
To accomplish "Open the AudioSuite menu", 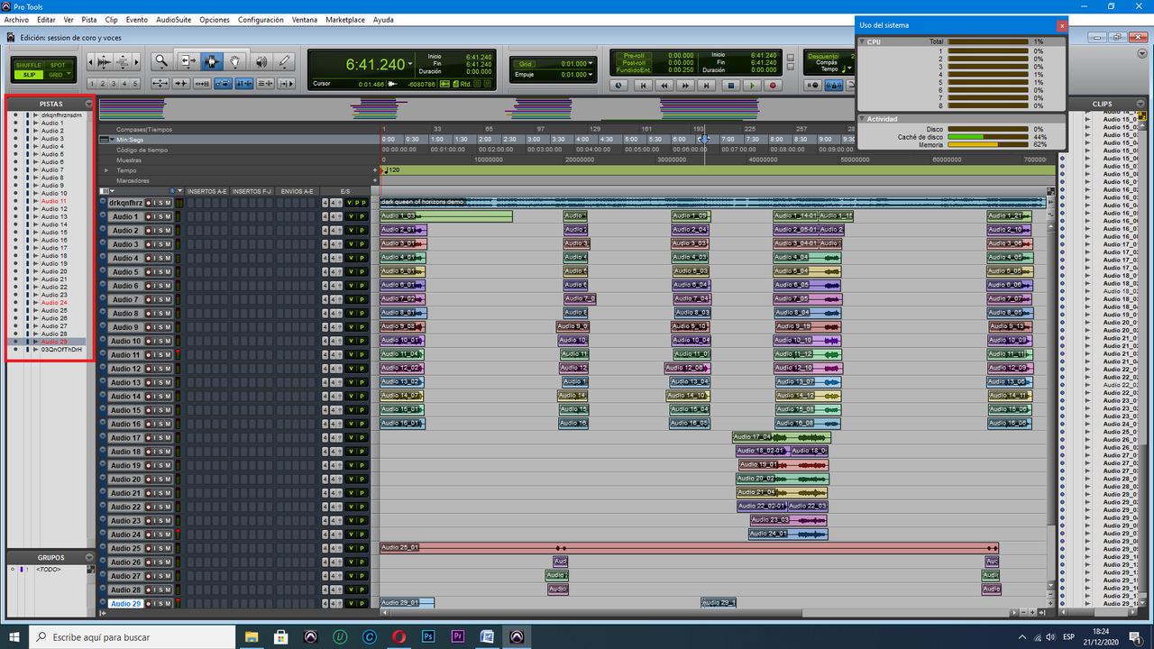I will coord(173,19).
